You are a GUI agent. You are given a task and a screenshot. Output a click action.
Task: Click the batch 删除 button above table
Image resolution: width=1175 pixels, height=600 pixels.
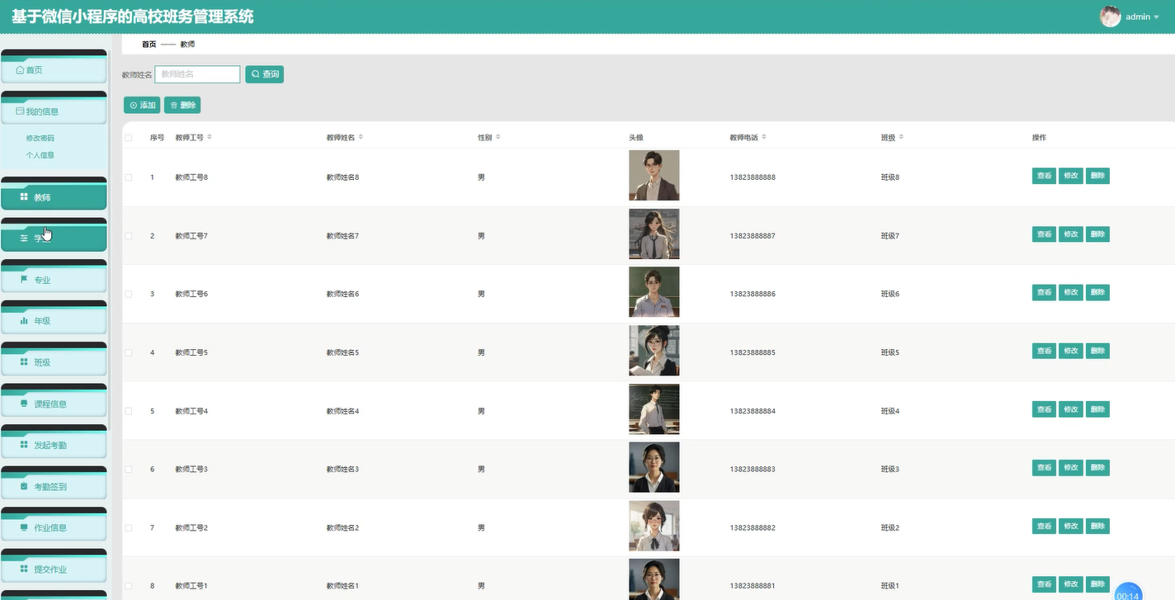(x=182, y=105)
